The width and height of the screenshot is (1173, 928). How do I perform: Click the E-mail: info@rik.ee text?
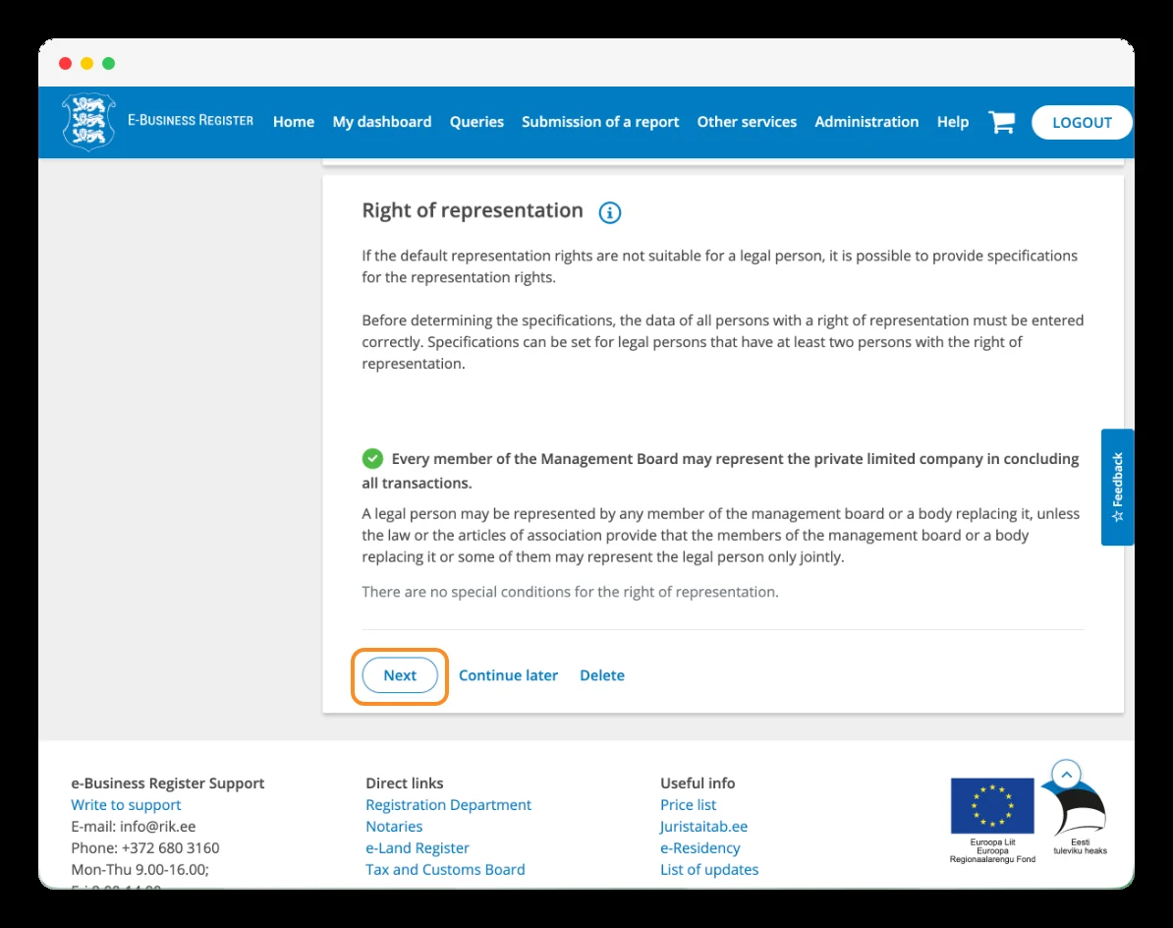pos(134,826)
